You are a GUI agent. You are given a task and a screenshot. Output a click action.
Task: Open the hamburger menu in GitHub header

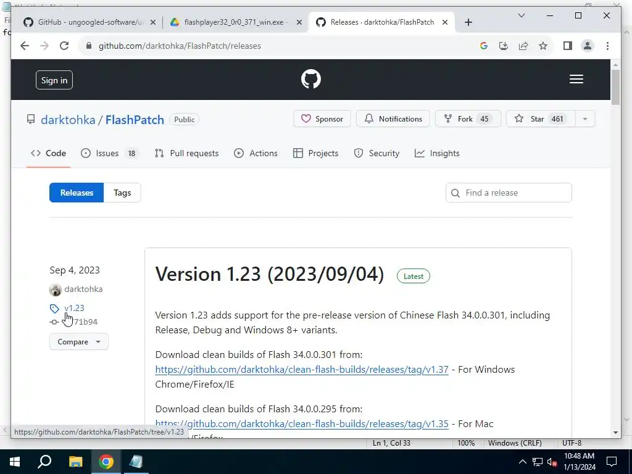(576, 79)
